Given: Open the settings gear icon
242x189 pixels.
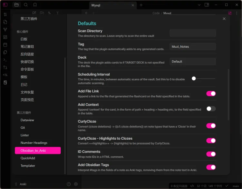Looking at the screenshot, I should [76, 184].
